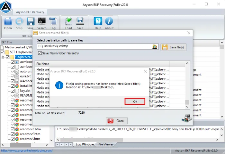Go to first log record button
The image size is (225, 154).
(x=58, y=144)
